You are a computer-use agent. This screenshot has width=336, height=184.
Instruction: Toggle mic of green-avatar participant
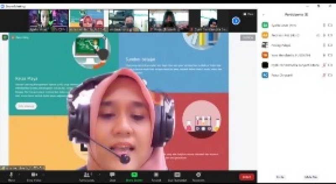[324, 25]
